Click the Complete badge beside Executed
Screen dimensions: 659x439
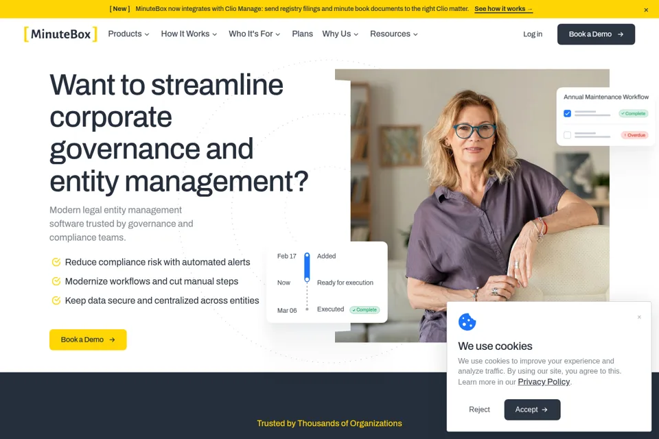tap(365, 309)
